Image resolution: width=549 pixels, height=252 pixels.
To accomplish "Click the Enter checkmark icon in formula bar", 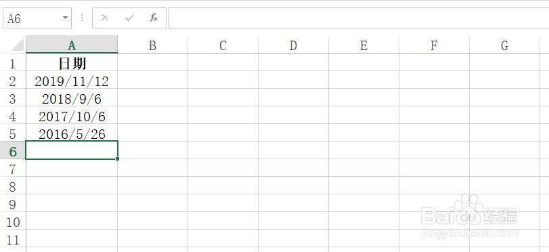I will 129,18.
